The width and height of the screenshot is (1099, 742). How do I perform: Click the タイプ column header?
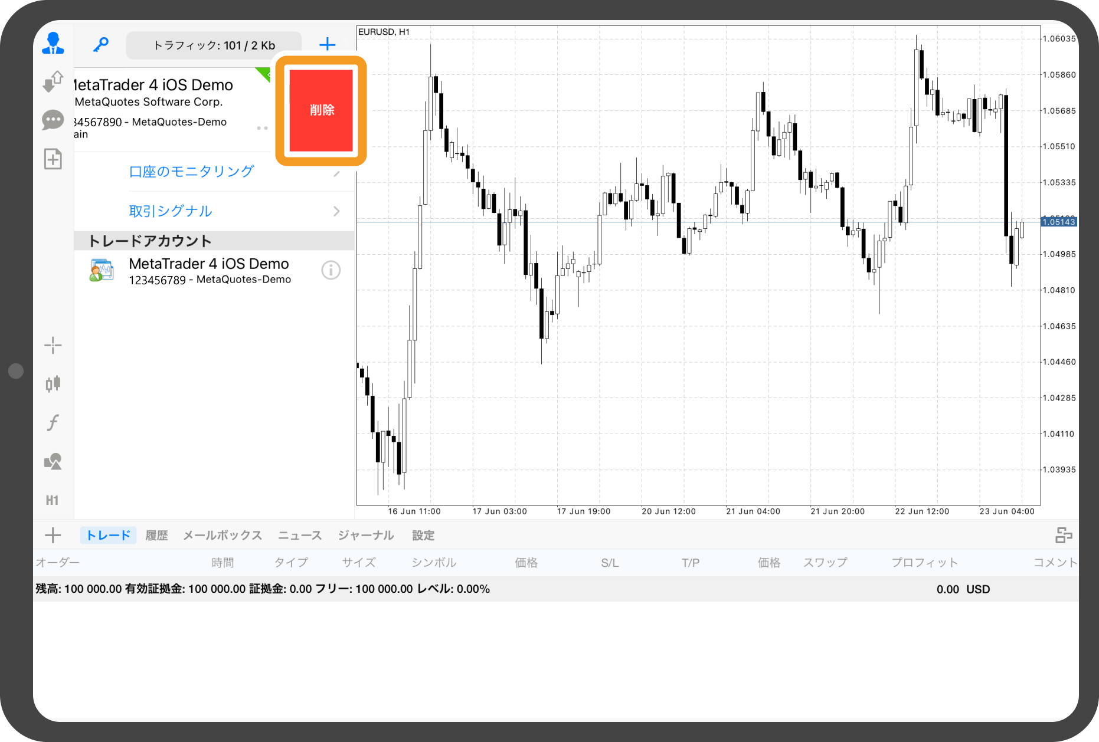point(291,563)
